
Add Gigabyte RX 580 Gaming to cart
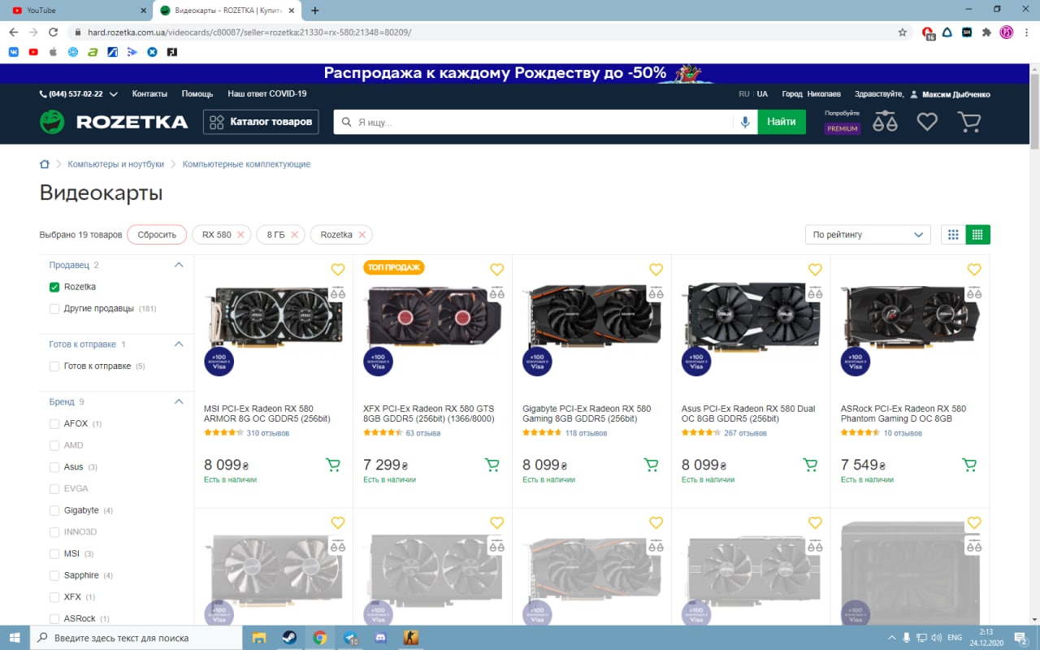tap(652, 465)
